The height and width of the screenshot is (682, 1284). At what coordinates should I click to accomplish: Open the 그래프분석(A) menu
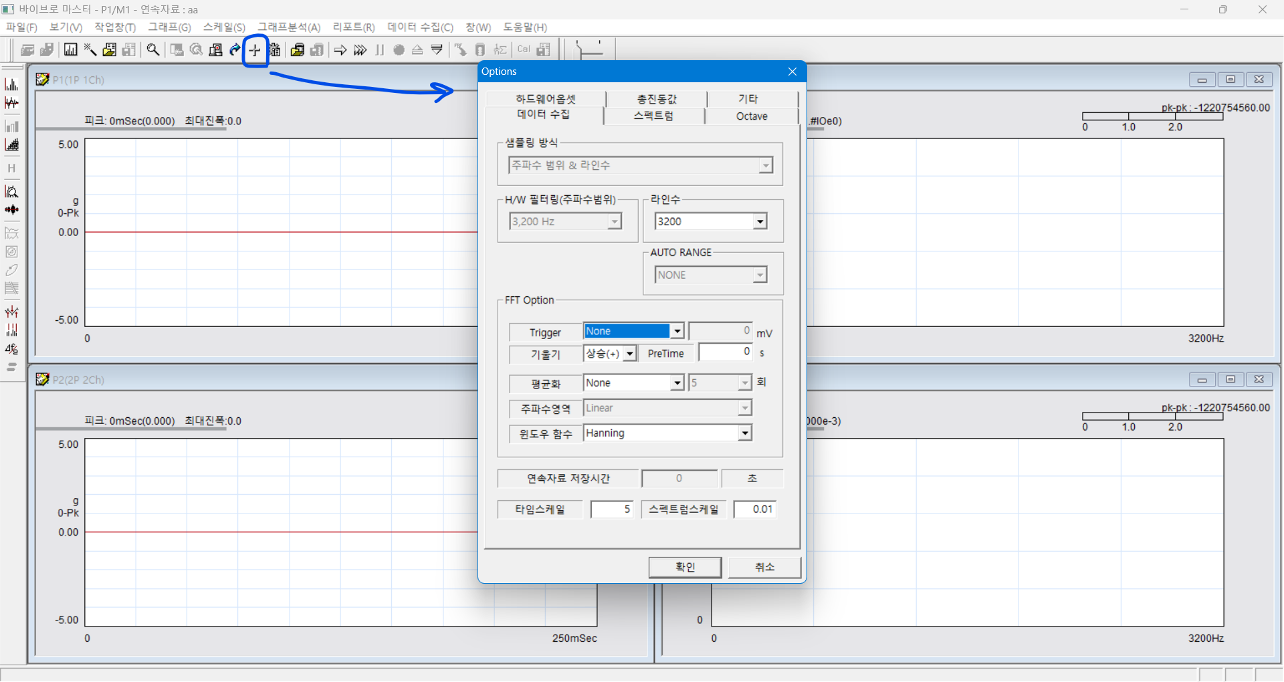(289, 27)
